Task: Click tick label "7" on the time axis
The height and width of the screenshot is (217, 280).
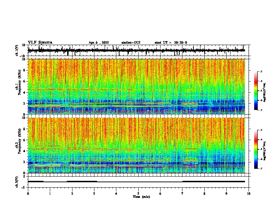Action: click(182, 194)
